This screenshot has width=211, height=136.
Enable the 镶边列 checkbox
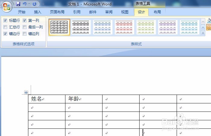24,34
